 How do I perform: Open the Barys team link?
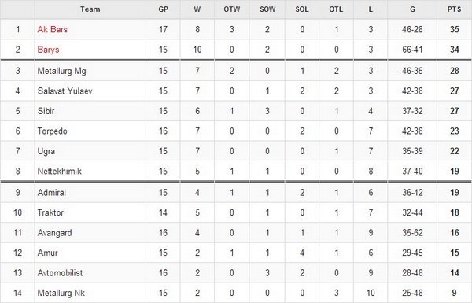(48, 50)
